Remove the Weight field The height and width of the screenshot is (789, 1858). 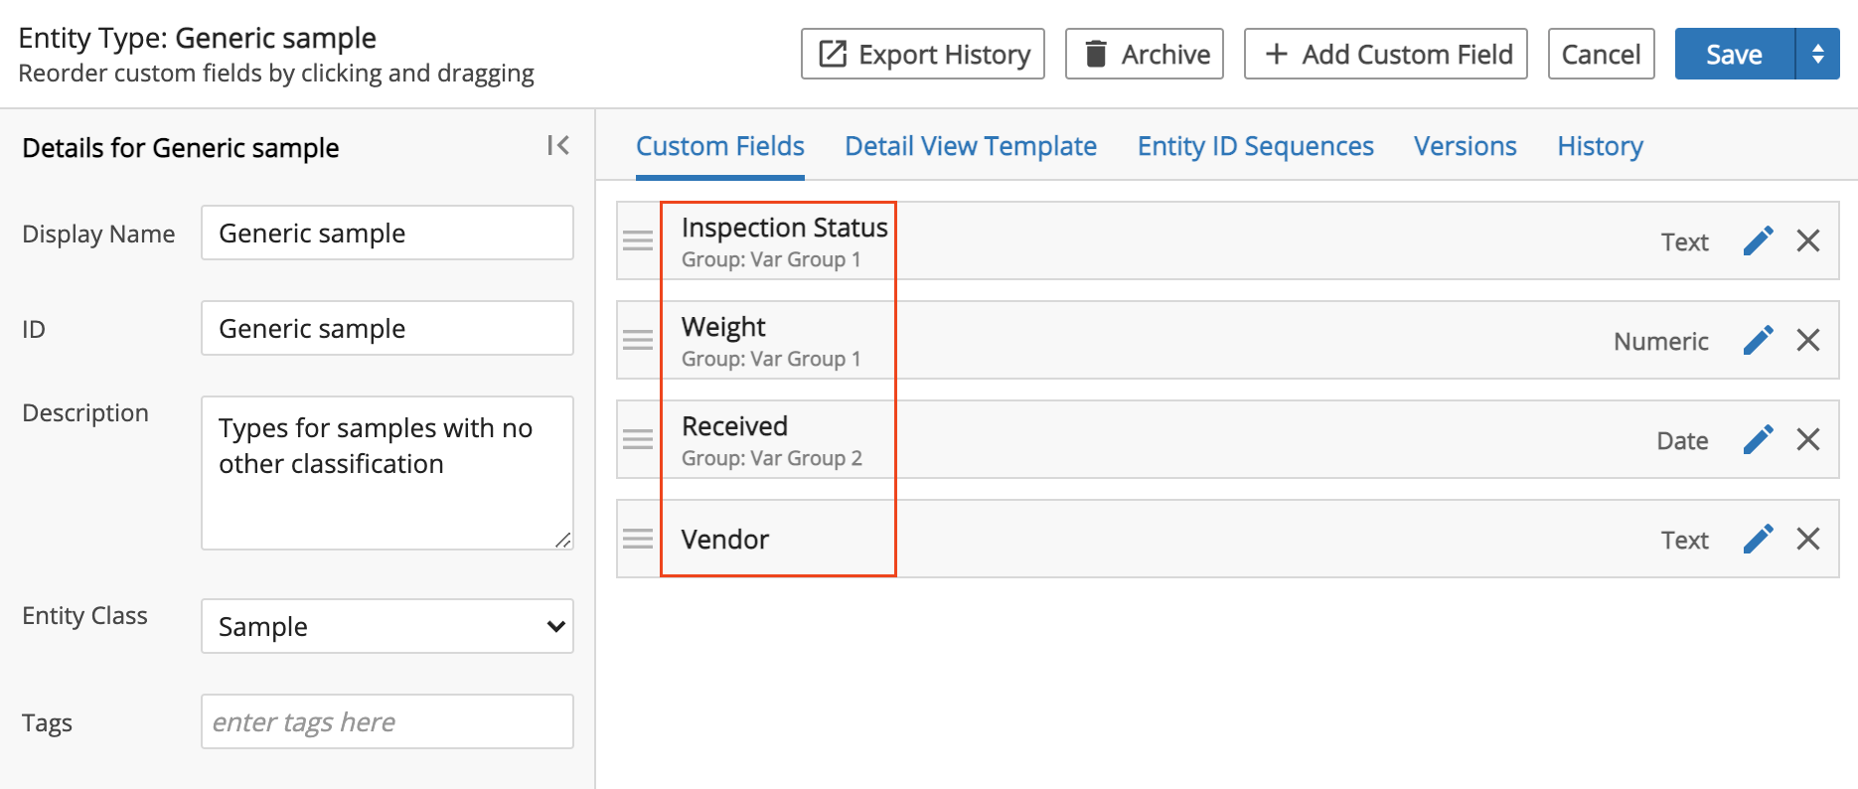pos(1808,340)
